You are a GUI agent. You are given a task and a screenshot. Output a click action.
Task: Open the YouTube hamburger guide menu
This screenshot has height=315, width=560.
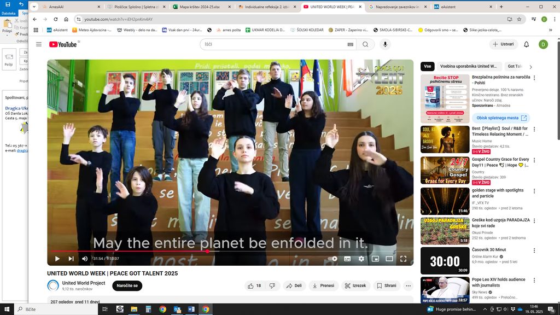pos(39,44)
